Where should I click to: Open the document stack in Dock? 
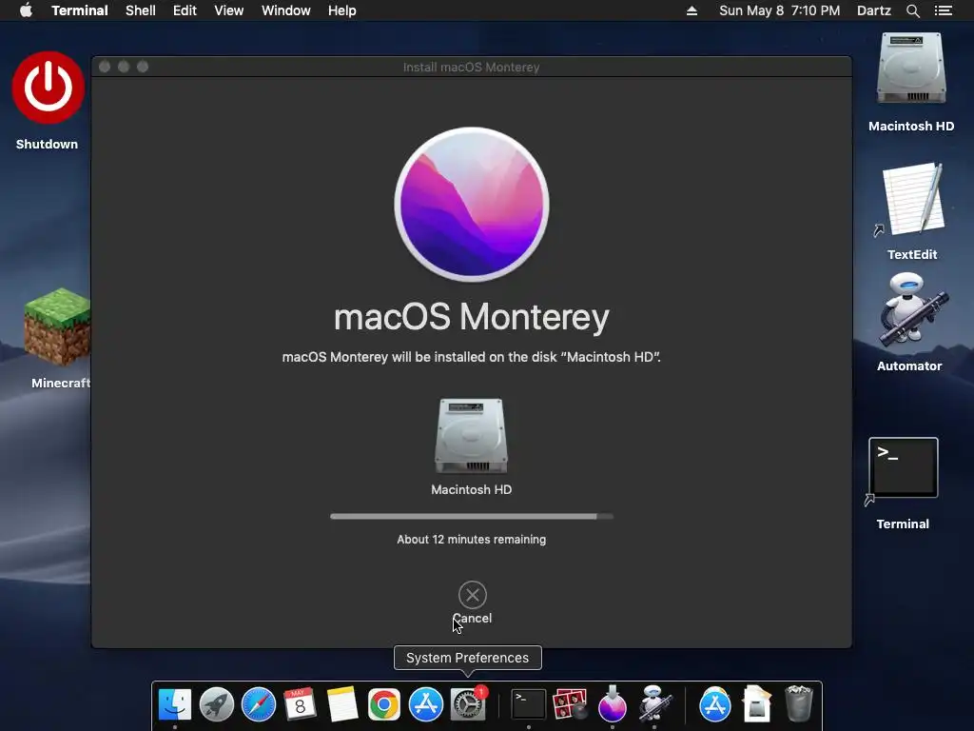757,704
